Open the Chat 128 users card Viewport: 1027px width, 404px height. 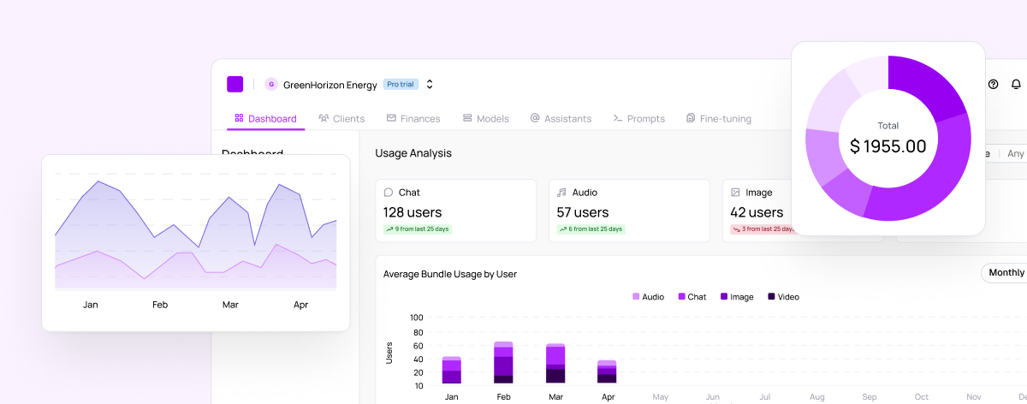(x=456, y=211)
